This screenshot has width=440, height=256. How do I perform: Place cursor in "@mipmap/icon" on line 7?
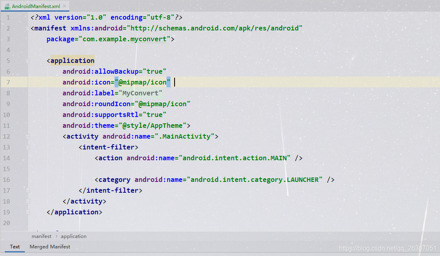tap(142, 82)
